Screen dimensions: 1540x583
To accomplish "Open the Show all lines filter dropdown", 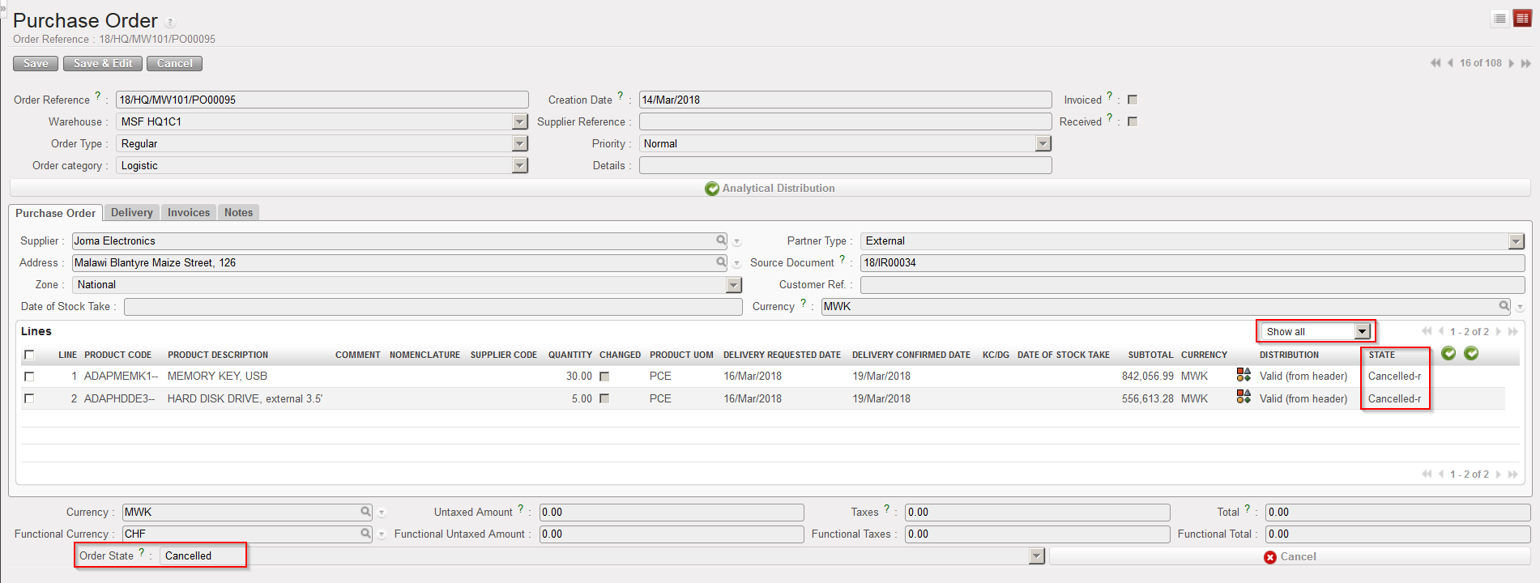I will tap(1363, 331).
